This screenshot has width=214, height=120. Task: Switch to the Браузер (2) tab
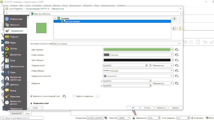coord(16,113)
